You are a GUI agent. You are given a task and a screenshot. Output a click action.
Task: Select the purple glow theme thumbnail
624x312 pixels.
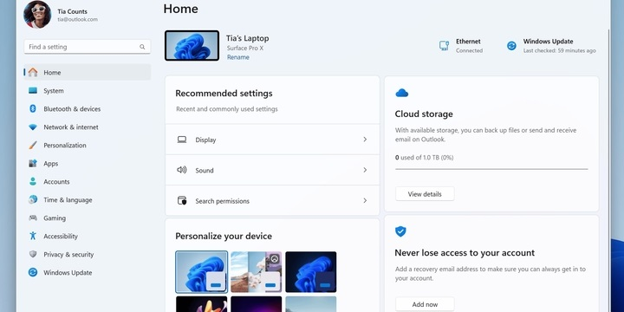tap(257, 304)
